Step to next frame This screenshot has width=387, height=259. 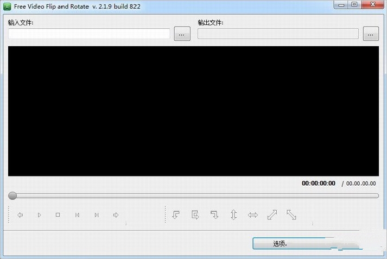[97, 215]
